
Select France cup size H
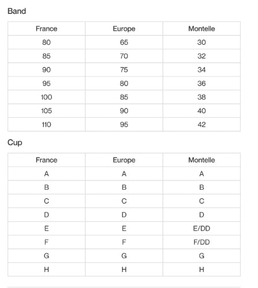click(47, 270)
